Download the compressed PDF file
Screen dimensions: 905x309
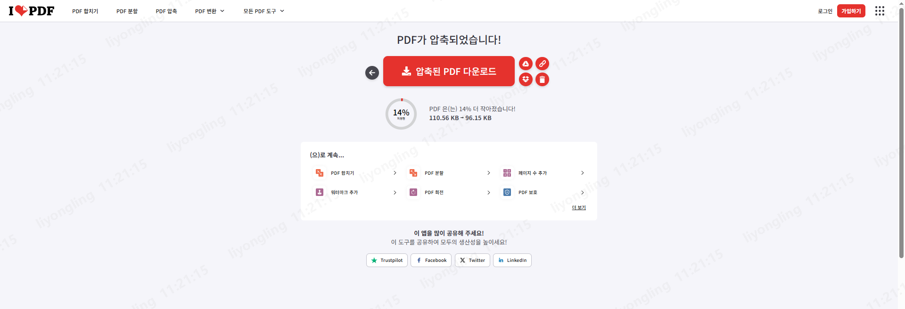tap(448, 71)
